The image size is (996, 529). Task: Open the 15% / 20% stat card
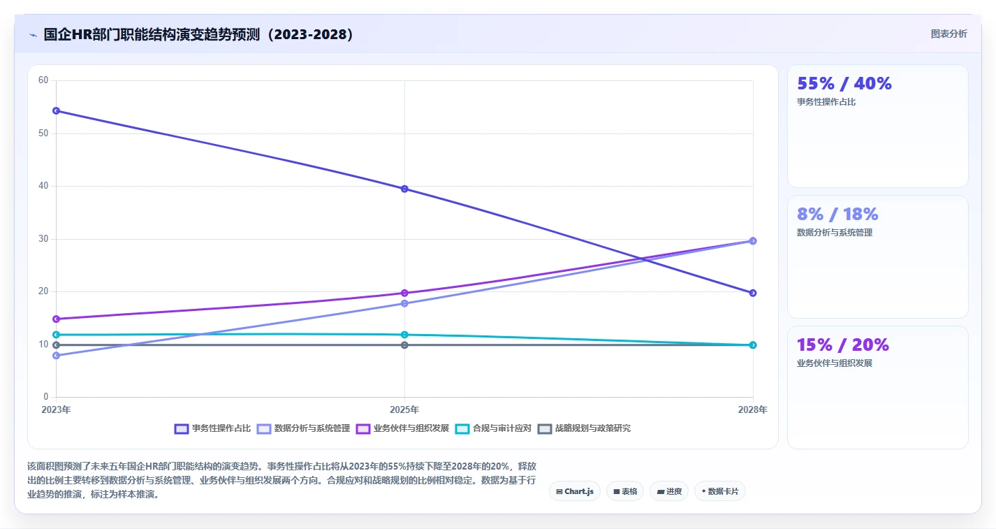tap(878, 388)
